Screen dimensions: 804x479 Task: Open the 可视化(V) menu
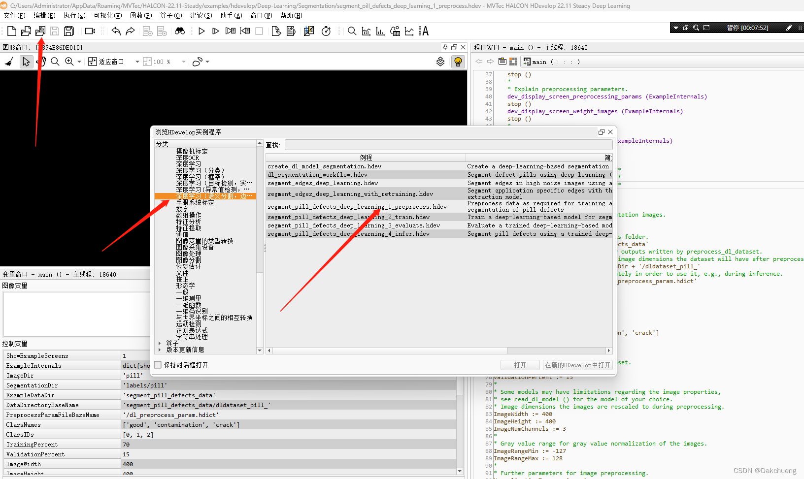107,15
